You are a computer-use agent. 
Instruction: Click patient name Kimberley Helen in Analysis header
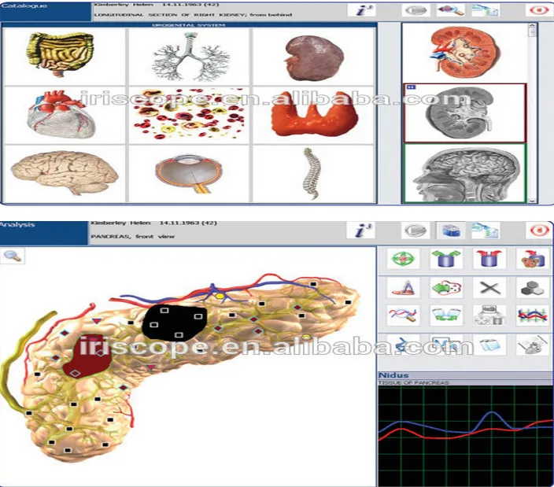coord(120,223)
